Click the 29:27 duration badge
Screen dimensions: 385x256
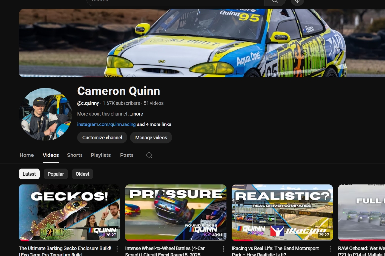point(324,235)
